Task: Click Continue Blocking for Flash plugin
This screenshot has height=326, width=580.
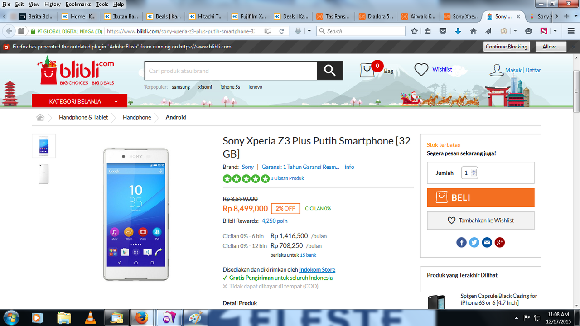Action: (507, 47)
